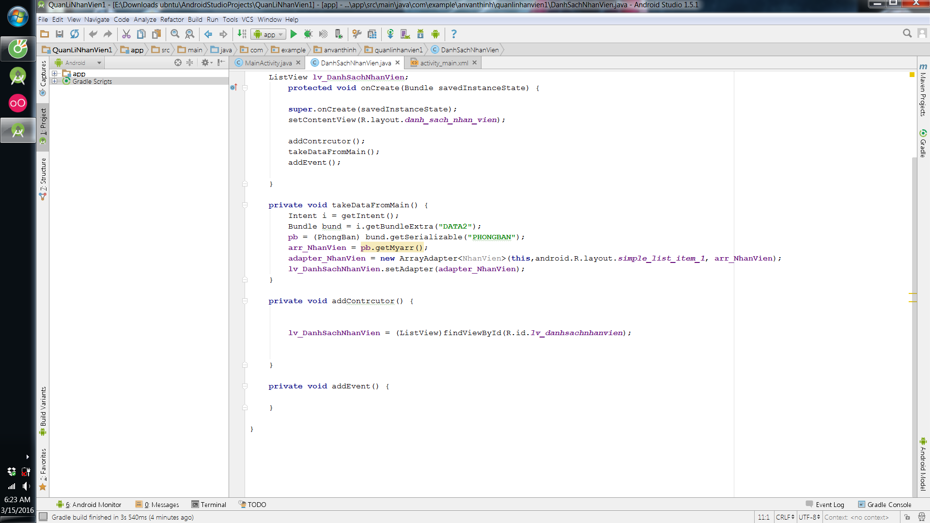Screen dimensions: 930x523
Task: Collapse the onCreate method fold marker
Action: pos(245,88)
